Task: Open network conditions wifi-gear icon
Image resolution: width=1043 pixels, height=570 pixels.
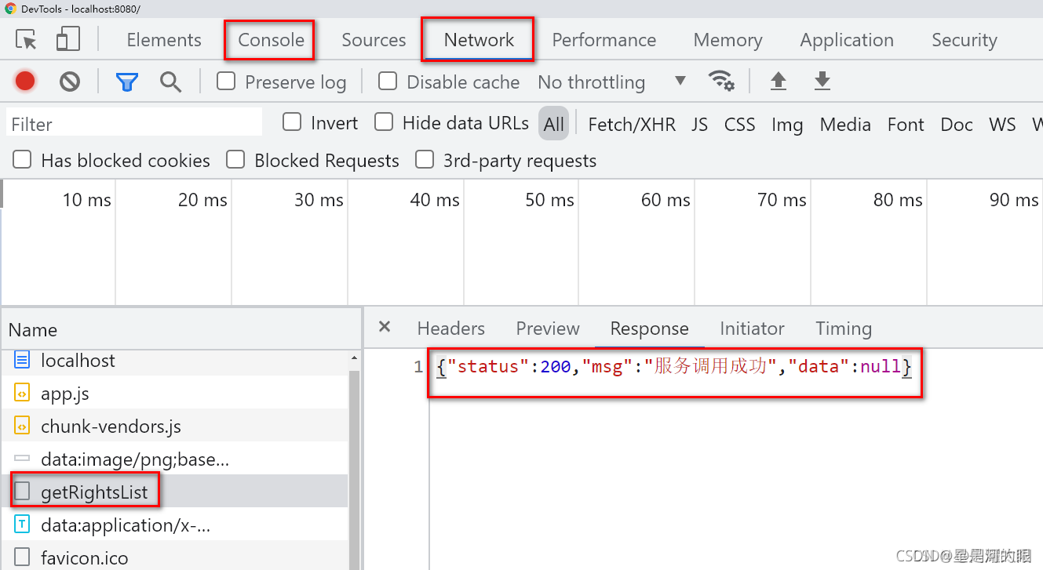Action: pyautogui.click(x=721, y=81)
